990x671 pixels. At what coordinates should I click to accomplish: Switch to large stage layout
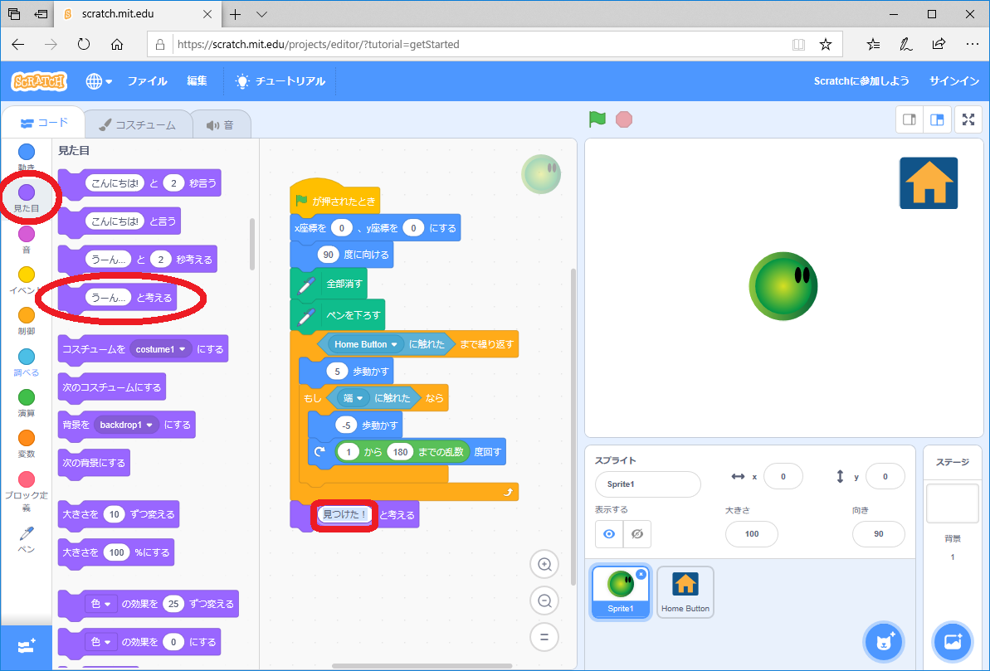click(x=937, y=119)
